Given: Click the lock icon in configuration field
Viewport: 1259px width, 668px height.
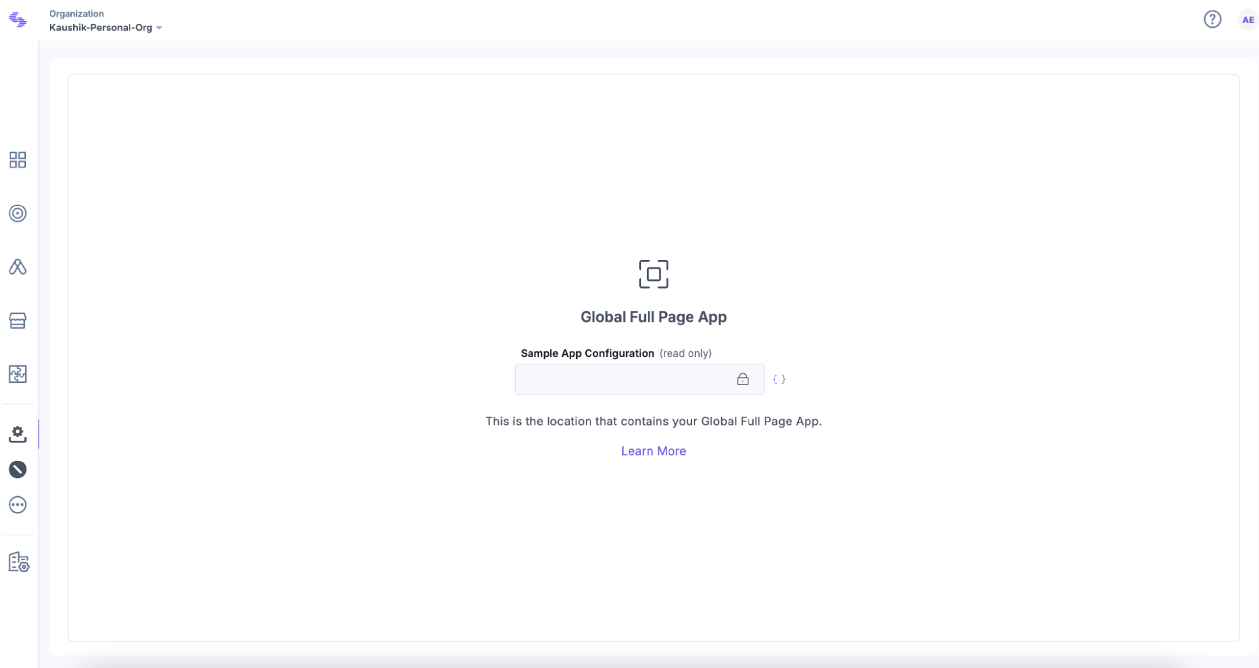Looking at the screenshot, I should pos(742,379).
